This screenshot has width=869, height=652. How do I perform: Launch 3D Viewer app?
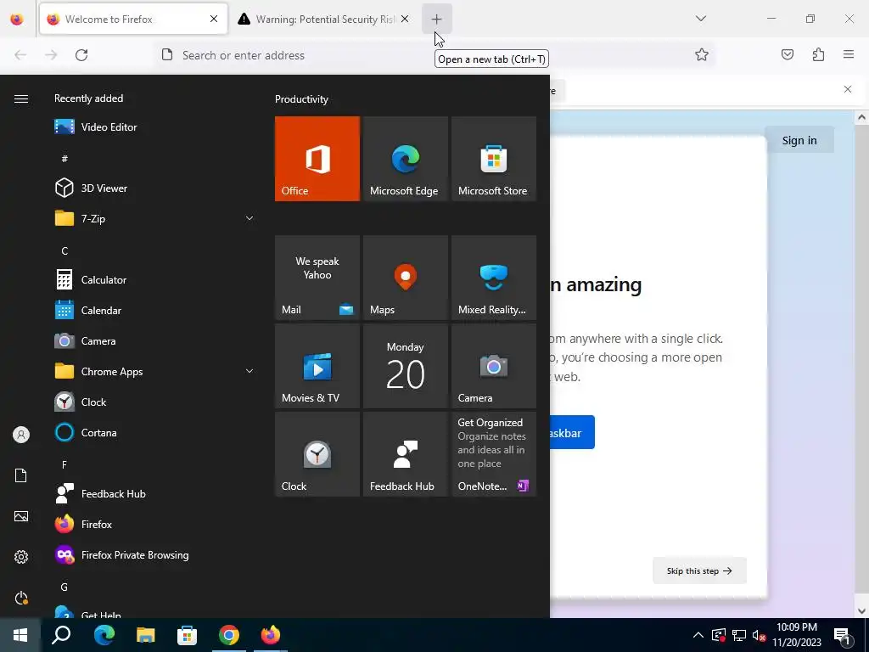pos(154,188)
